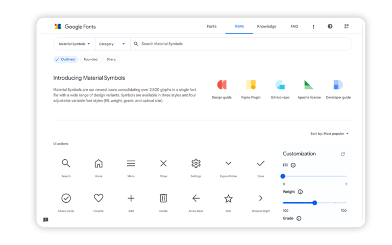The image size is (392, 245).
Task: Pick the Home icon tile
Action: click(99, 167)
